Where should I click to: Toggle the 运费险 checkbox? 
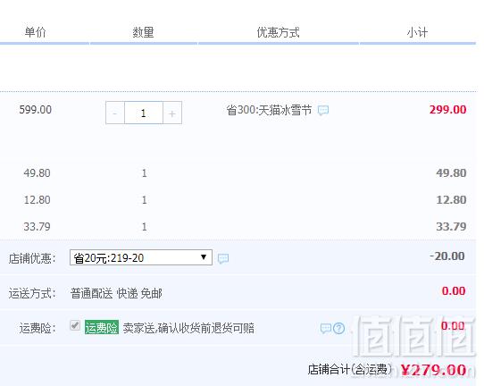point(75,325)
